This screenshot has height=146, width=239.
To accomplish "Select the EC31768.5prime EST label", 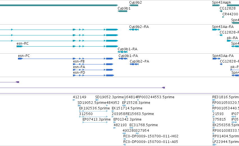I will [144, 125].
